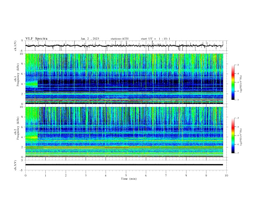
Task: Click the "station=ATH" header text
Action: pos(119,39)
